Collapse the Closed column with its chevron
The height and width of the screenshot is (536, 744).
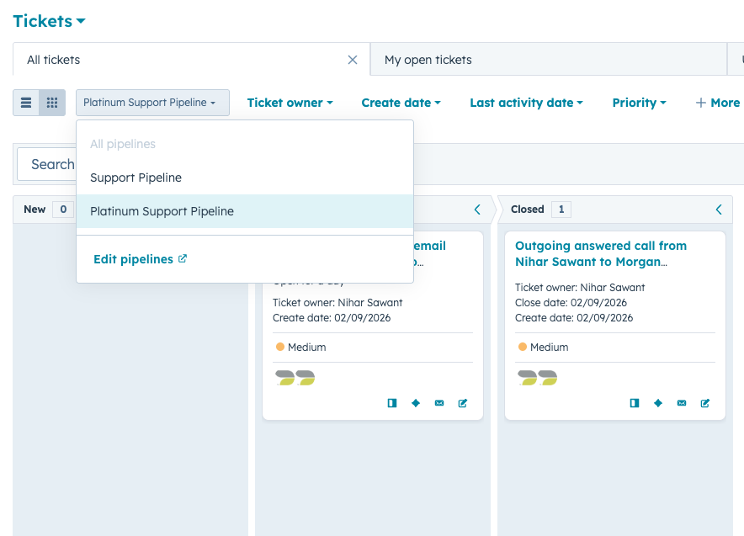tap(719, 210)
